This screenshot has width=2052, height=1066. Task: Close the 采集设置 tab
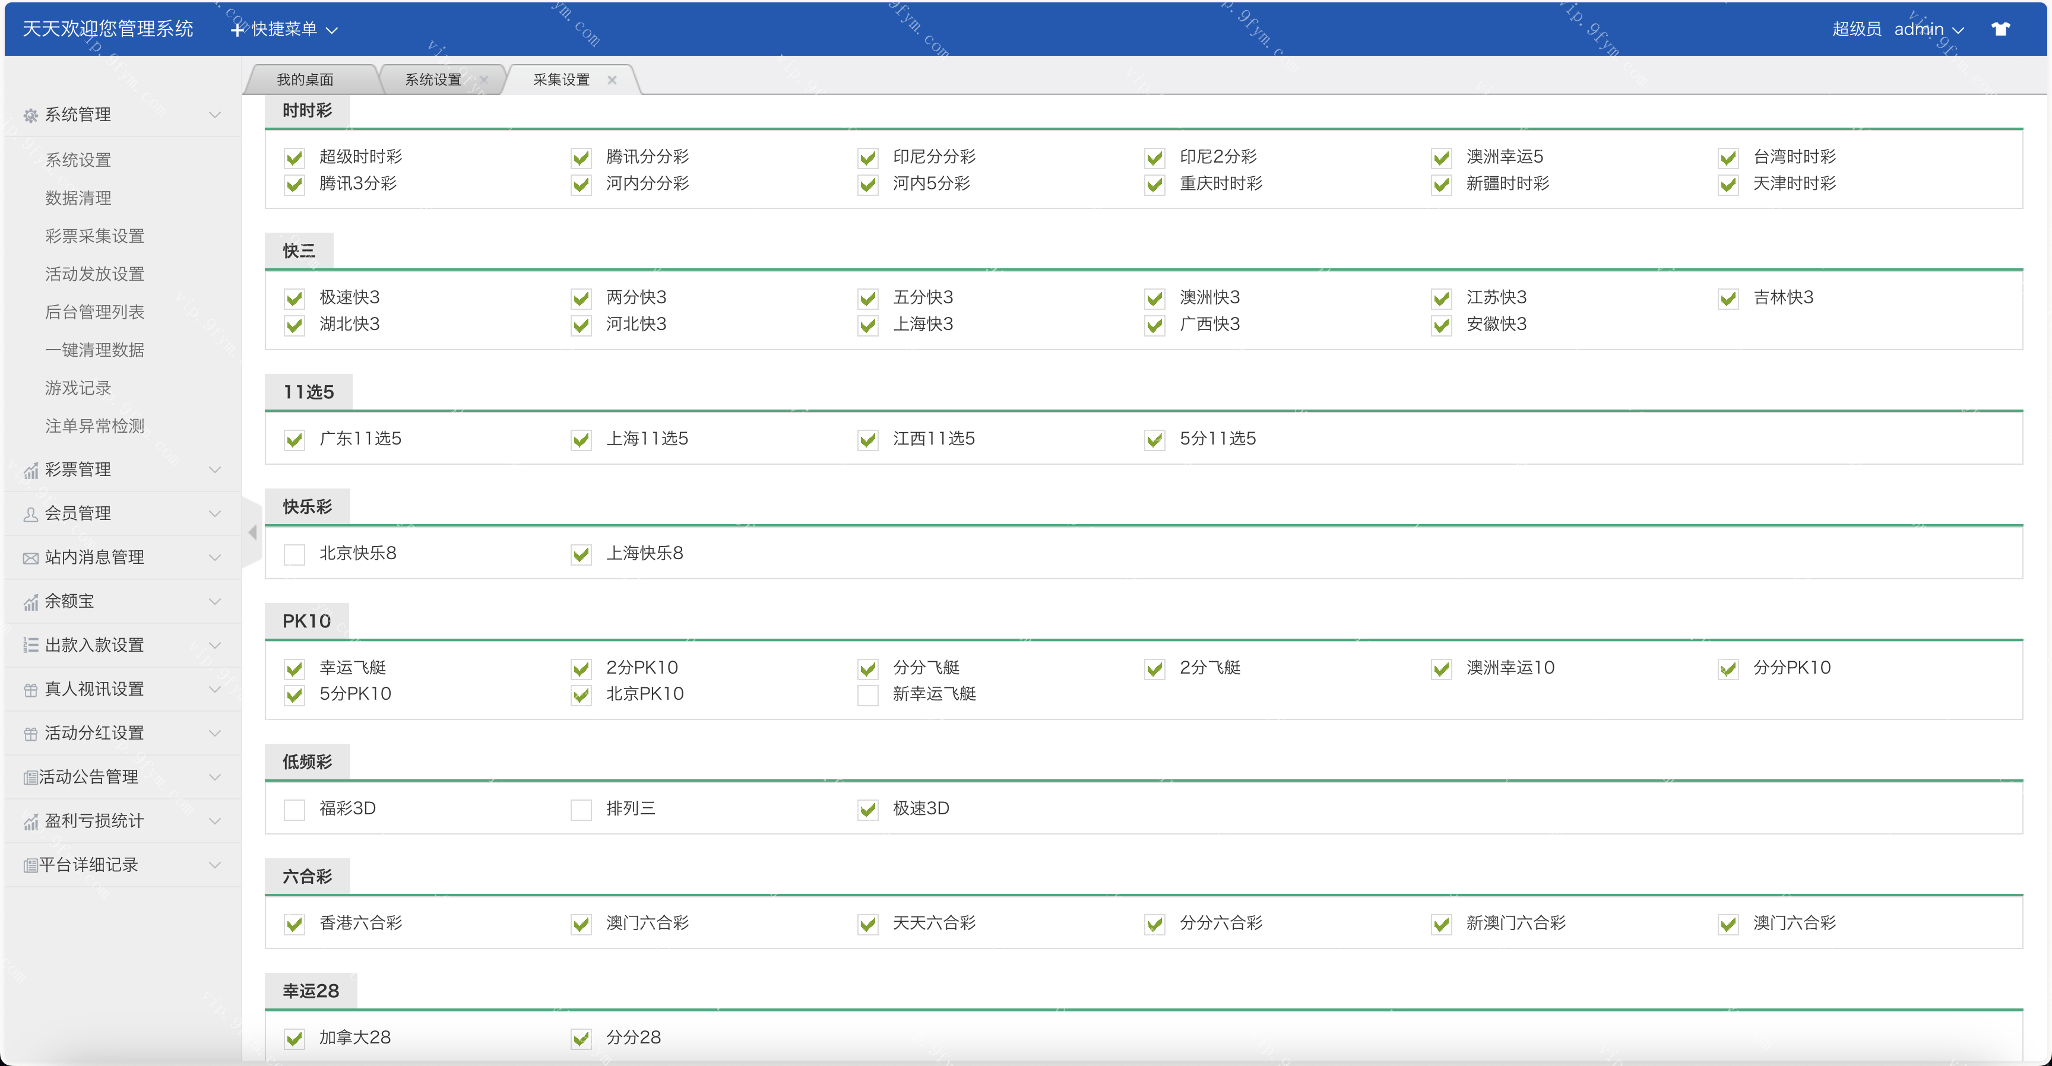612,80
